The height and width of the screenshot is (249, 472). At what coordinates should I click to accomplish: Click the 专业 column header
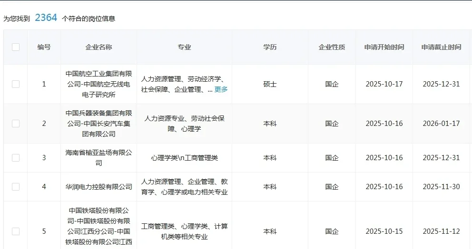point(184,47)
